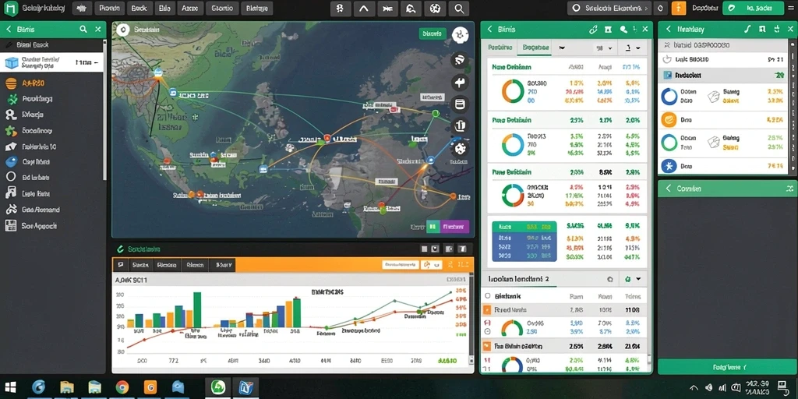Click the music note icon in left sidebar
798x399 pixels.
point(11,193)
